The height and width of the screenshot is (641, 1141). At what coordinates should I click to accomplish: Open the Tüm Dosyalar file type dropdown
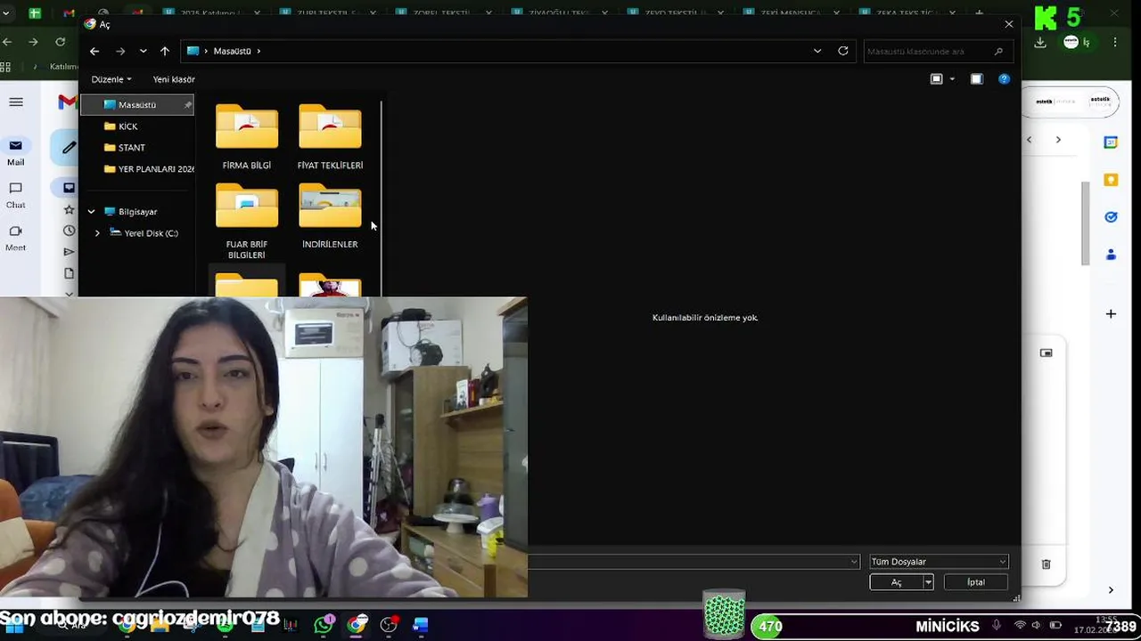(939, 562)
